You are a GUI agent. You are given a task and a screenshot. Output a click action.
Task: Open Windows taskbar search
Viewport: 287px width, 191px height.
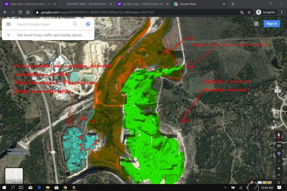coord(13,187)
